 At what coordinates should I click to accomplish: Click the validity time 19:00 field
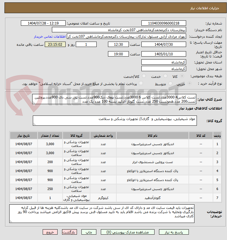coord(118,54)
